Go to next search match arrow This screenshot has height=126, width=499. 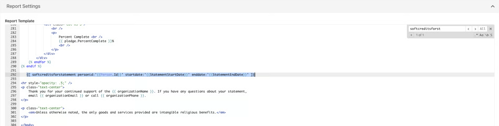coord(475,29)
